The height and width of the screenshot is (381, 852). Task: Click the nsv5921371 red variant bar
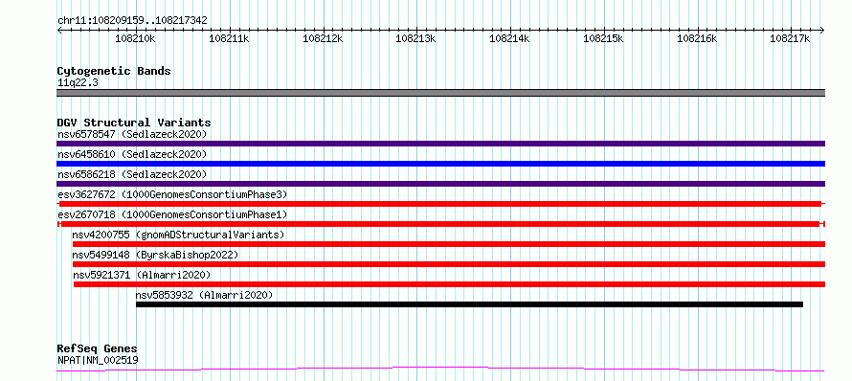pos(449,284)
